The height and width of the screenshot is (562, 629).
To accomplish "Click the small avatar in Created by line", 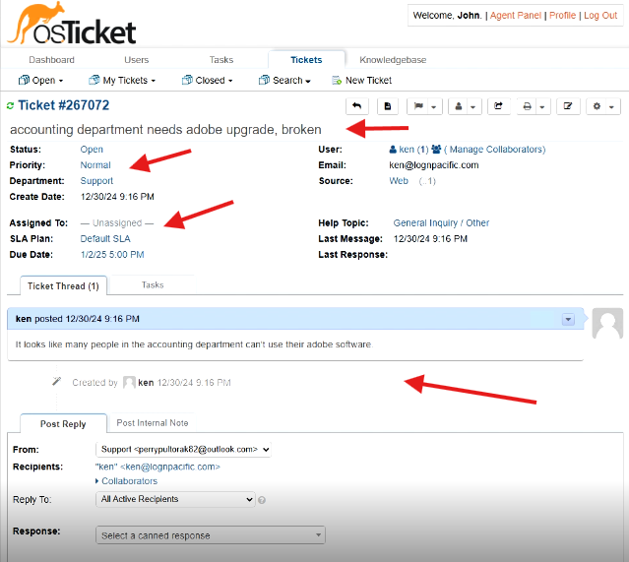I will point(129,382).
